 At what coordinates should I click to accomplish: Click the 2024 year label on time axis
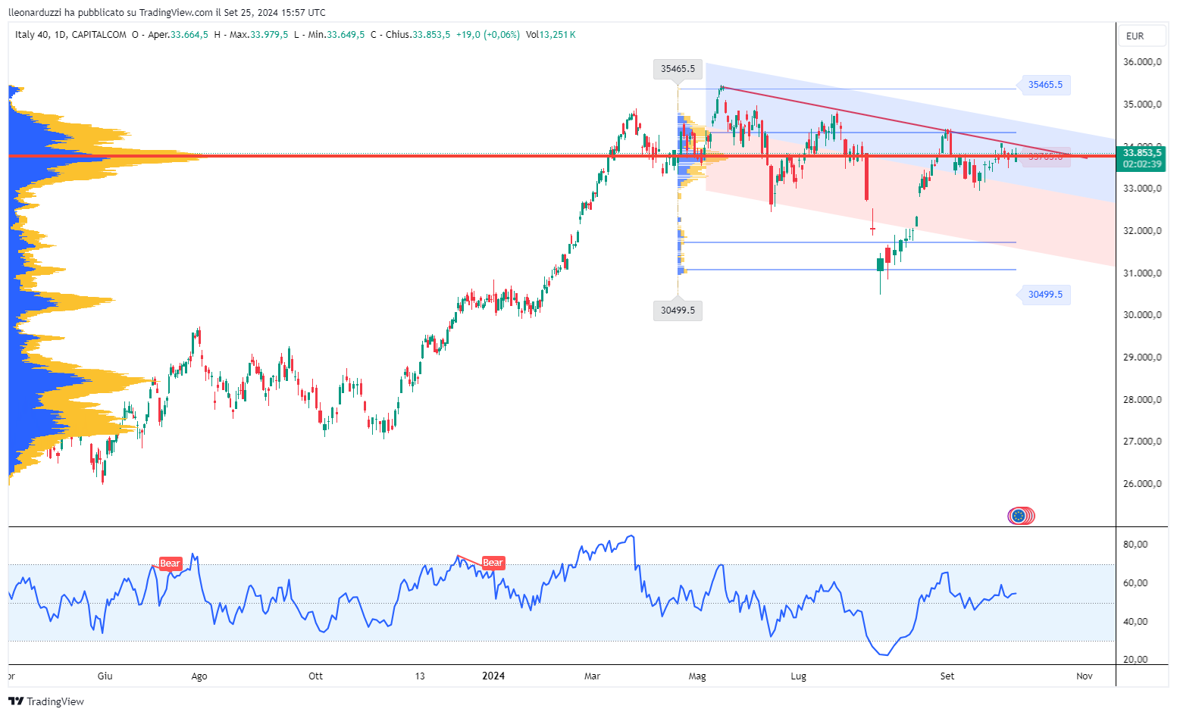point(493,676)
